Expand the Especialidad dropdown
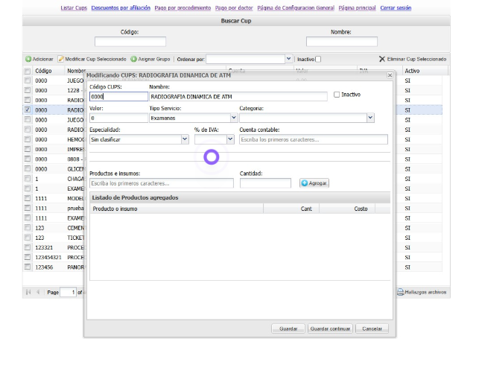Screen dimensions: 479x368 click(x=185, y=139)
